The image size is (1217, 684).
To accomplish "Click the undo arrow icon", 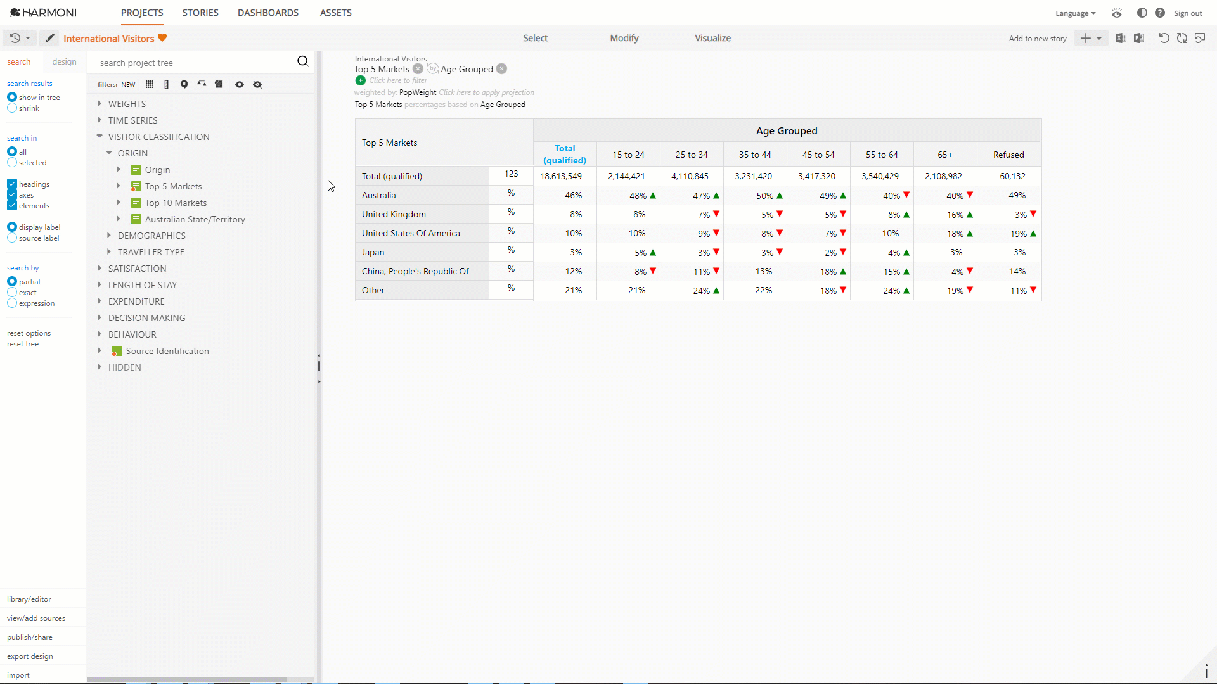I will tap(1164, 38).
